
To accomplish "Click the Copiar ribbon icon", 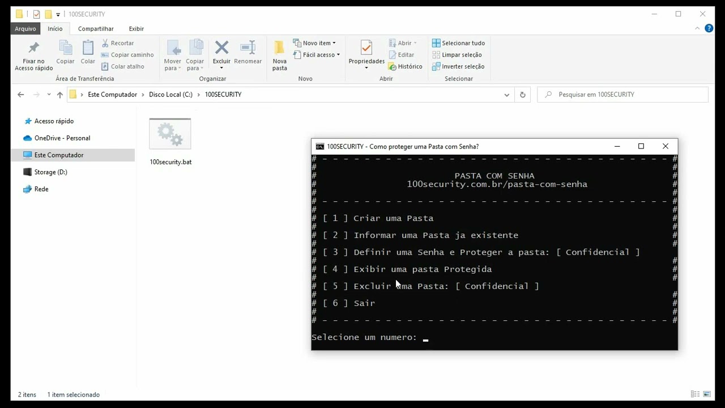I will 66,48.
